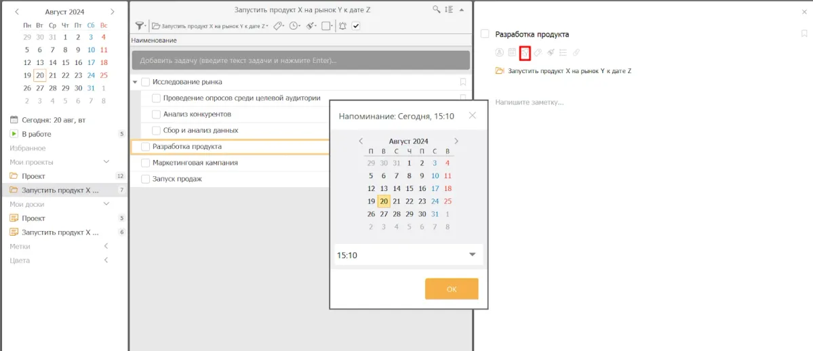Check the Маркетинговая кампания task checkbox
This screenshot has width=813, height=351.
(145, 163)
